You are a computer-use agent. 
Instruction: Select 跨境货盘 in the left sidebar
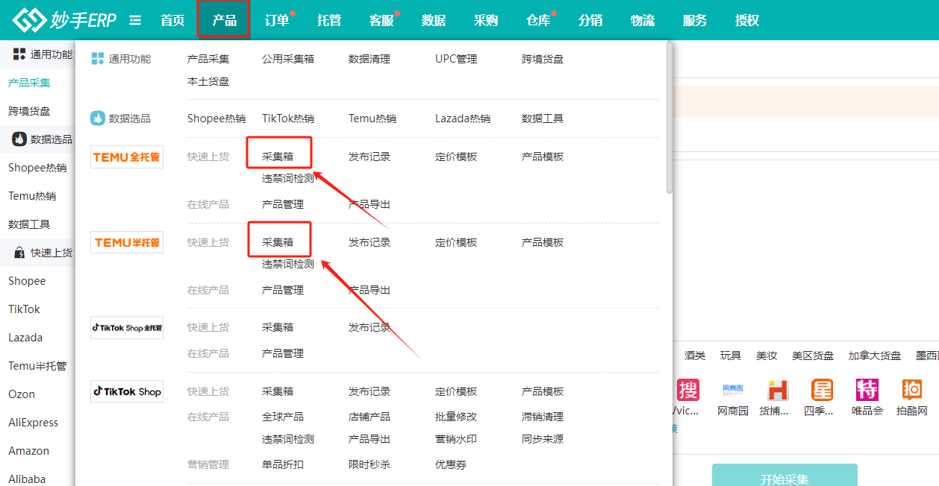coord(29,111)
